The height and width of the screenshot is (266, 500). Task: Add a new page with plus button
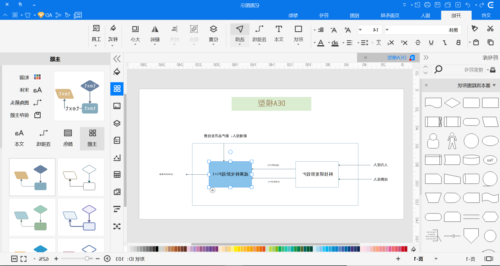click(x=398, y=259)
